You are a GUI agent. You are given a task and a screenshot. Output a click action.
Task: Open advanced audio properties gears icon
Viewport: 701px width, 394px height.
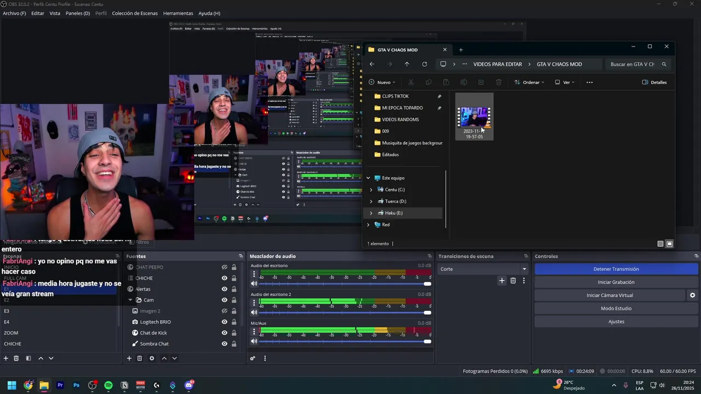(252, 358)
